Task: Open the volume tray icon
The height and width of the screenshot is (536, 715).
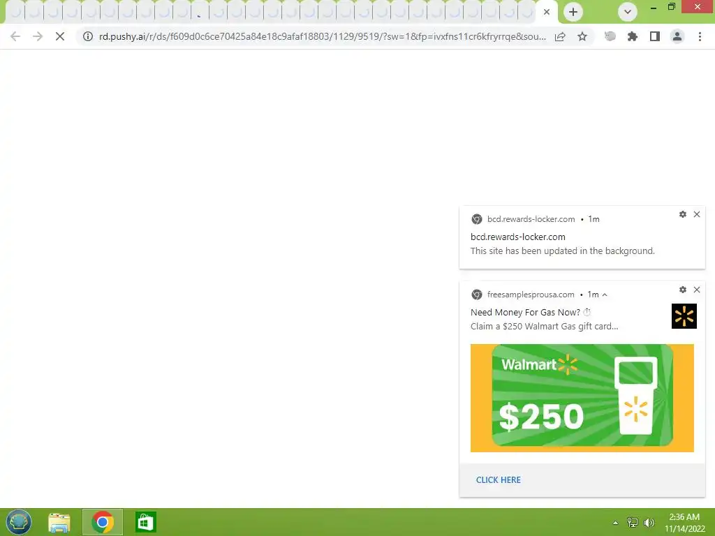Action: click(649, 522)
